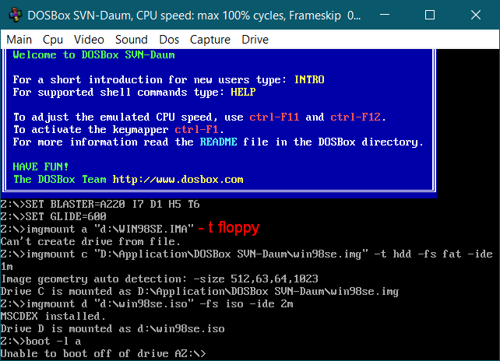Maximize the DOSBox window
The height and width of the screenshot is (361, 500).
click(x=430, y=15)
